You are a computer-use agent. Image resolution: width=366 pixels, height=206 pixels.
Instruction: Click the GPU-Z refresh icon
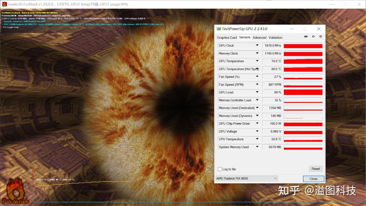click(x=313, y=37)
